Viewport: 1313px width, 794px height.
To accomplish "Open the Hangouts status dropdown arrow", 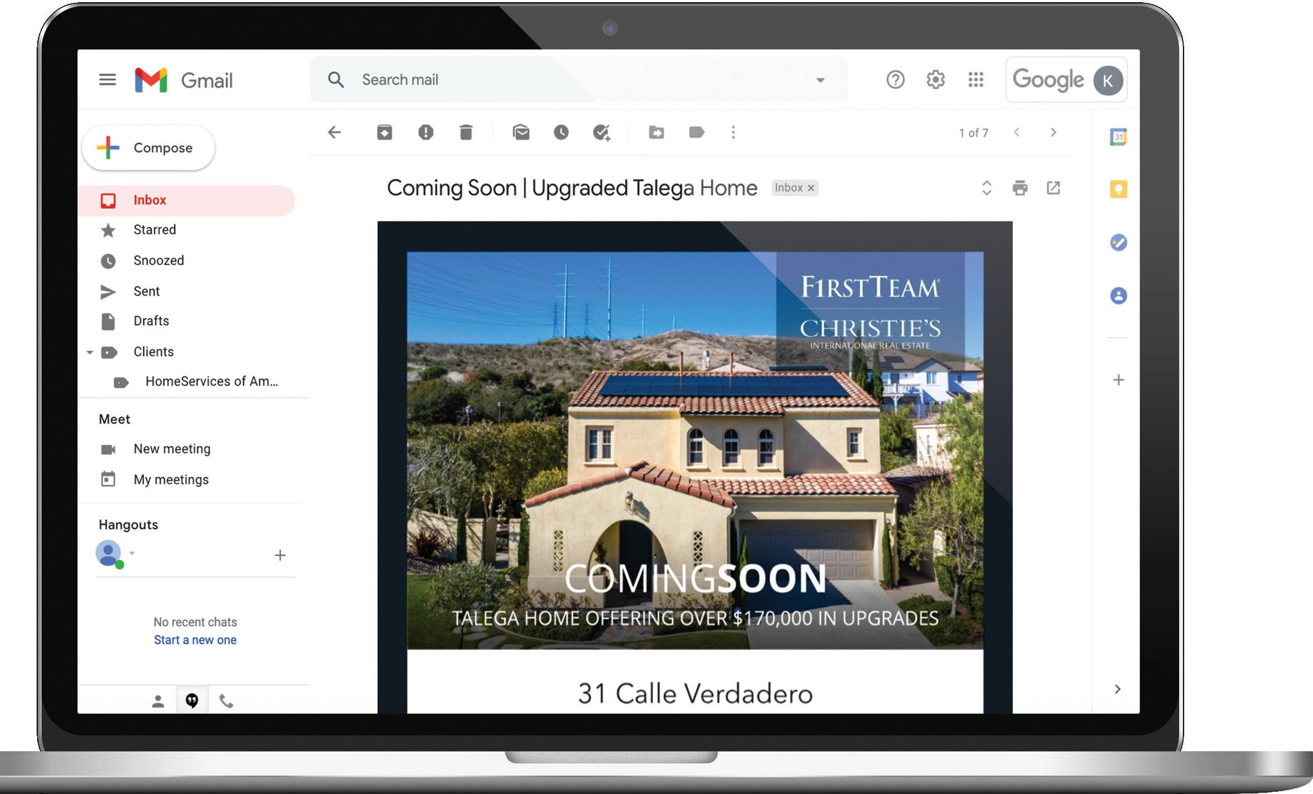I will coord(132,553).
